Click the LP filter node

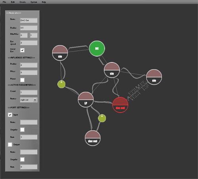point(86,100)
